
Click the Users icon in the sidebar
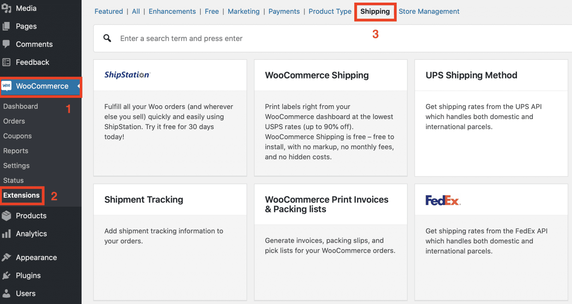(x=7, y=293)
